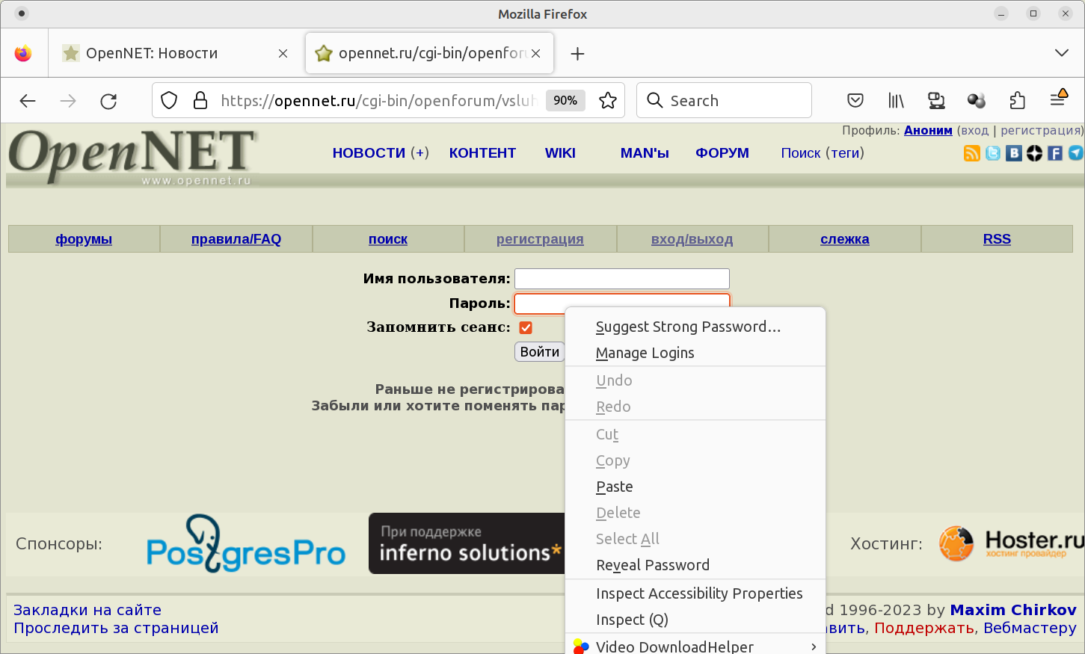The height and width of the screenshot is (654, 1085).
Task: Open the Firefox library bookmarks icon
Action: point(896,100)
